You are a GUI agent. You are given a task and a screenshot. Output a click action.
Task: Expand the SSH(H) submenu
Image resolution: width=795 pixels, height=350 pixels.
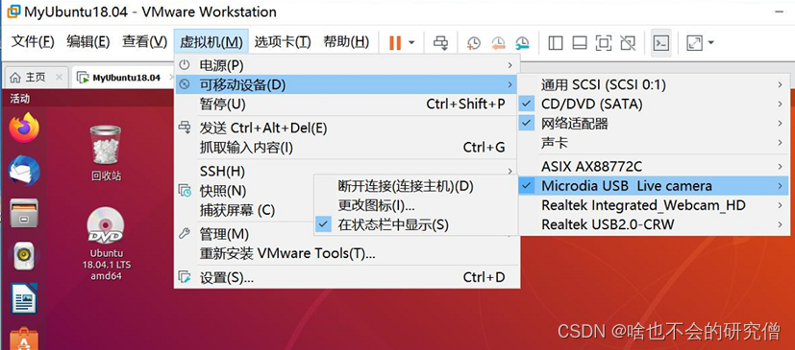coord(347,171)
